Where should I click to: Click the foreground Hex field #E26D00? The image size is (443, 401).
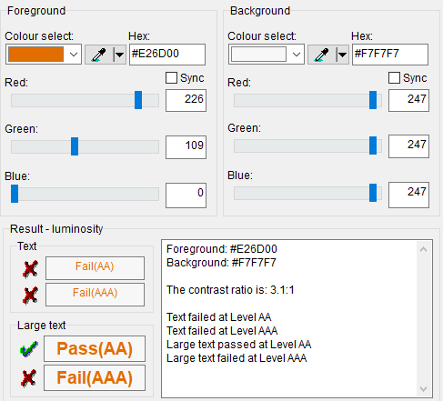167,55
